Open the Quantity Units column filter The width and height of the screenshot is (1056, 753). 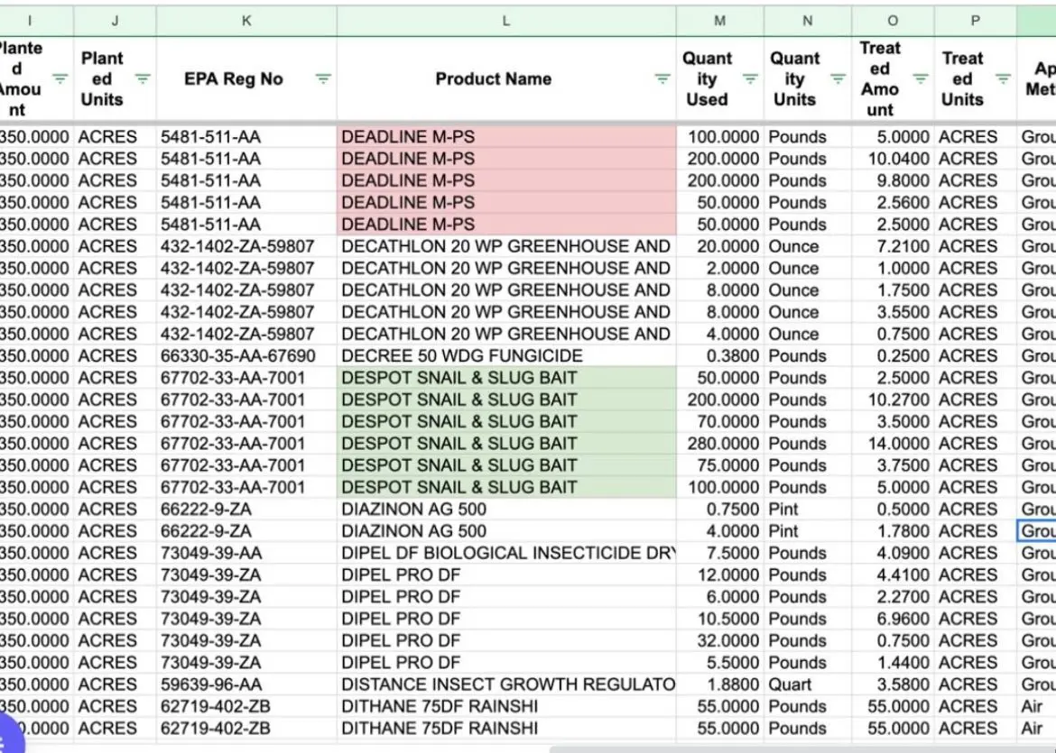pos(838,78)
